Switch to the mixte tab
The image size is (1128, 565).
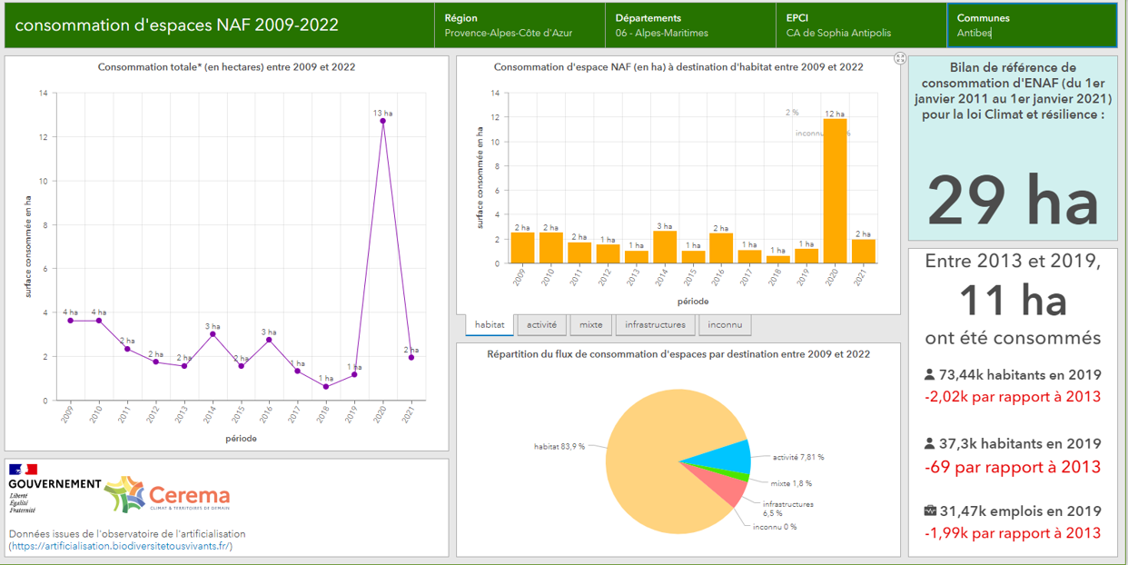pos(591,324)
